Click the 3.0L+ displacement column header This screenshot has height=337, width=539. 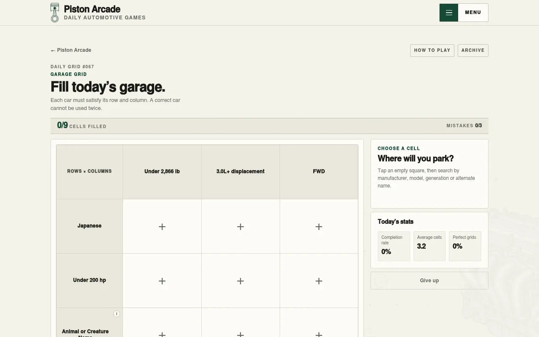tap(240, 171)
